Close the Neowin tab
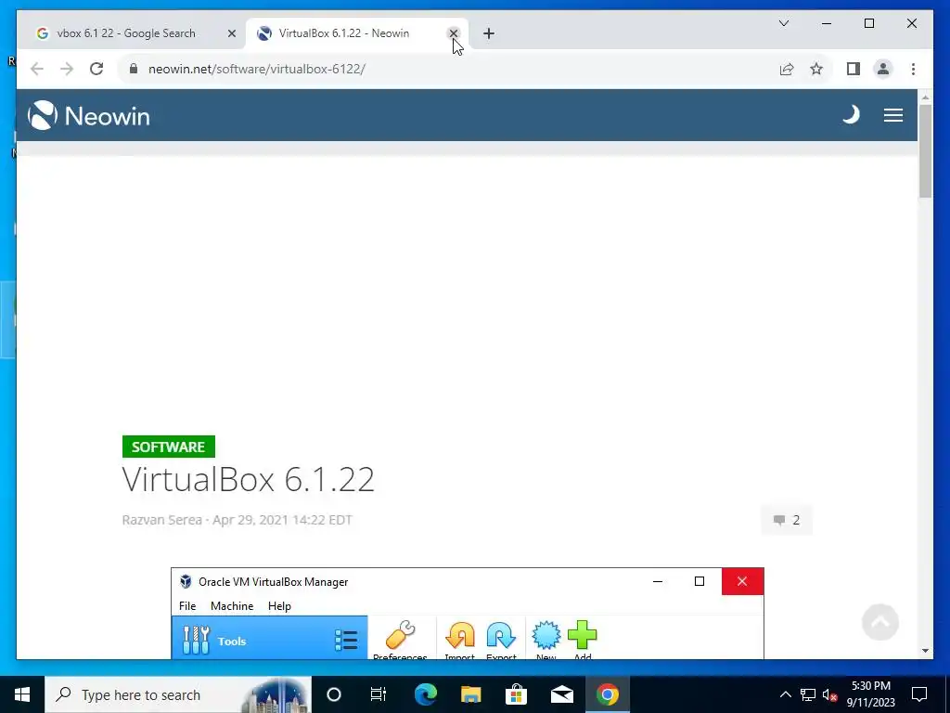 click(x=453, y=33)
